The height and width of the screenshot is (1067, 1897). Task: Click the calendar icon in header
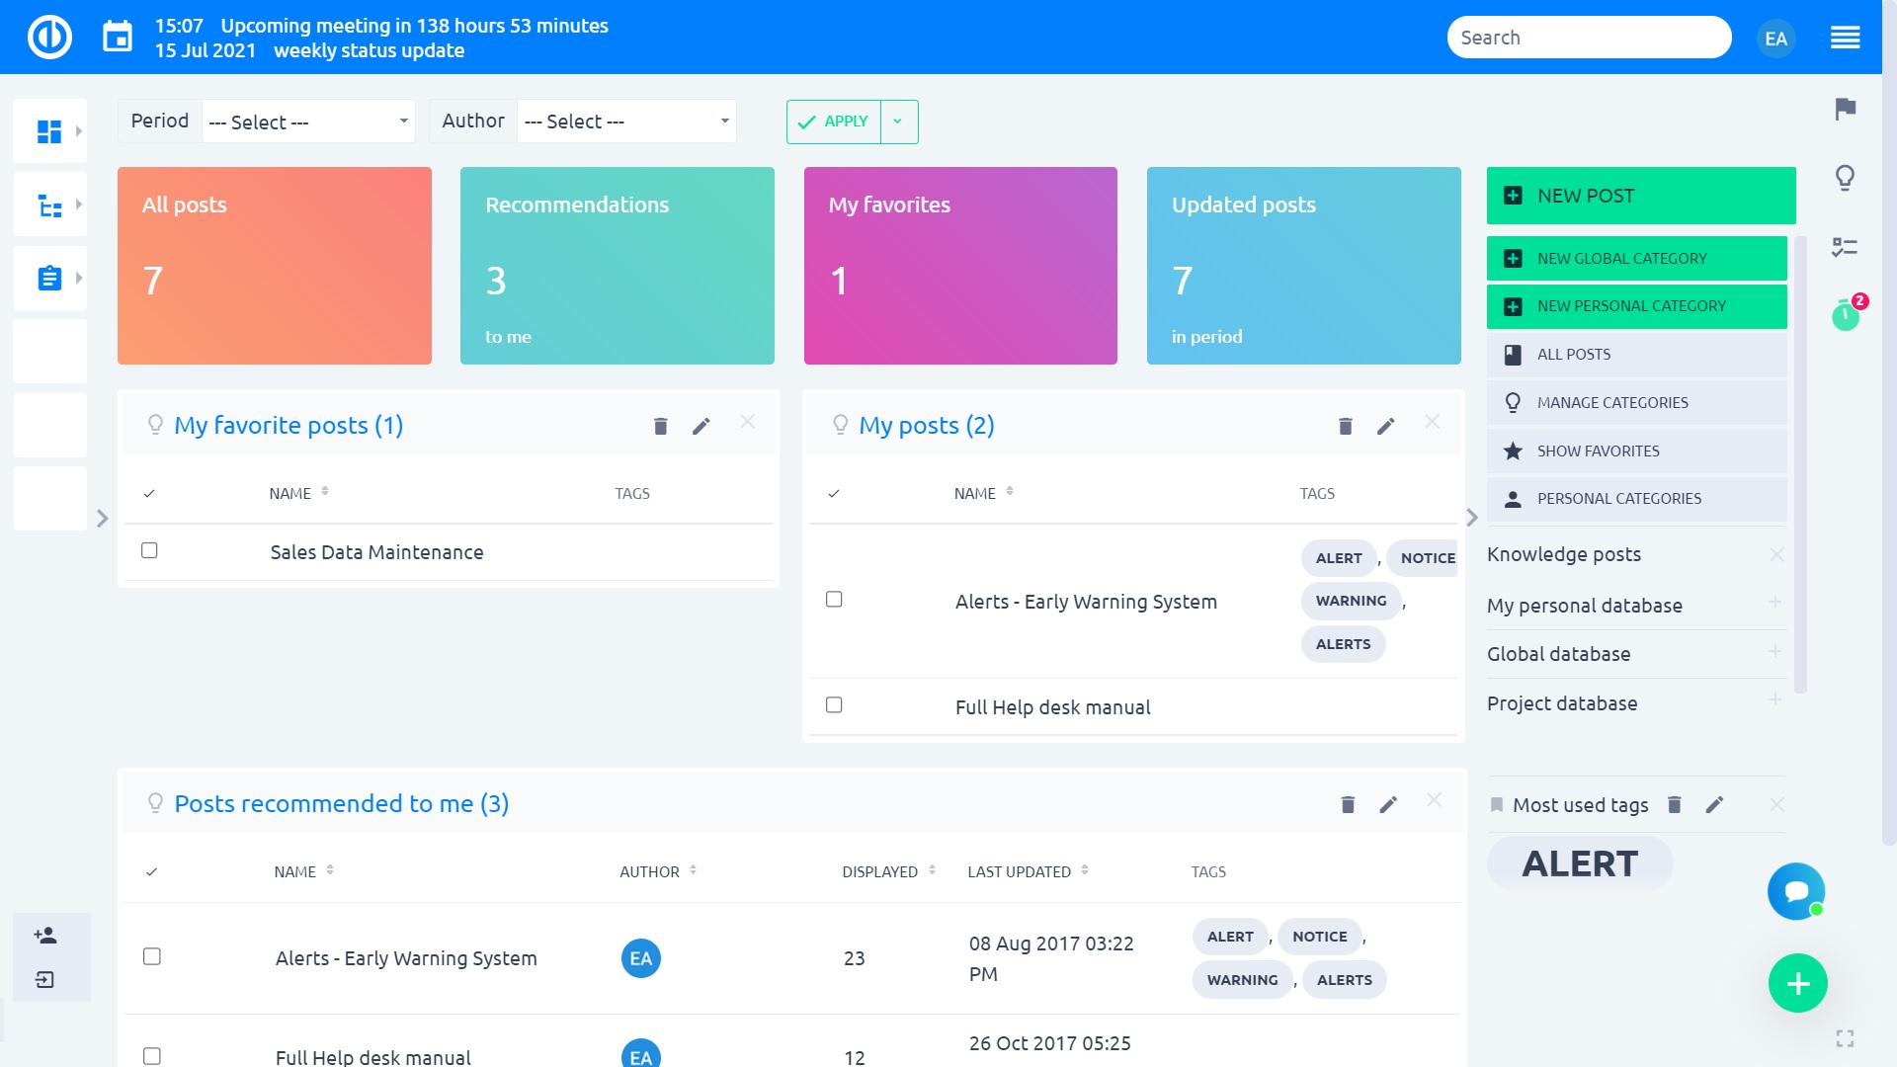pos(118,38)
